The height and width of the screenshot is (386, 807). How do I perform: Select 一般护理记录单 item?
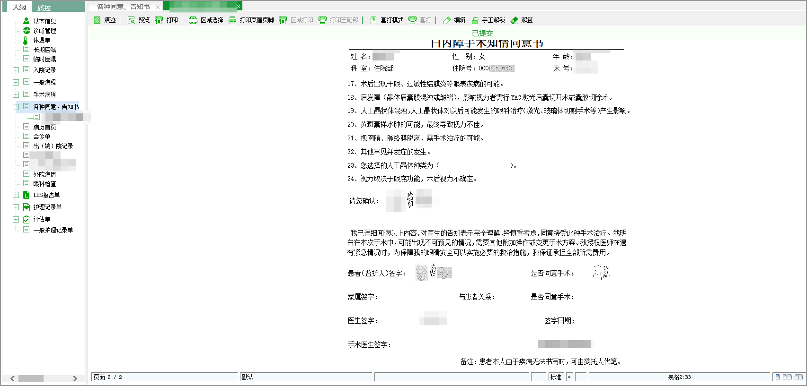(x=53, y=230)
